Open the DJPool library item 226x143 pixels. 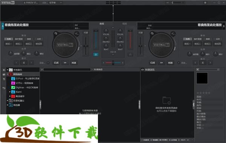pos(25,78)
